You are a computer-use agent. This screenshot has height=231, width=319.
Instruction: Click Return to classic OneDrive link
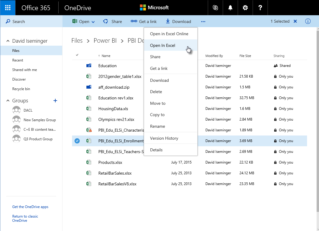[25, 218]
